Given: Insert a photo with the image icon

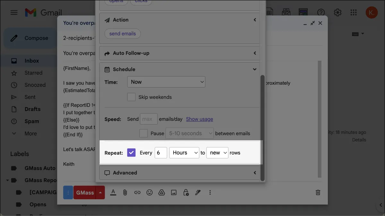Looking at the screenshot, I should point(174,192).
